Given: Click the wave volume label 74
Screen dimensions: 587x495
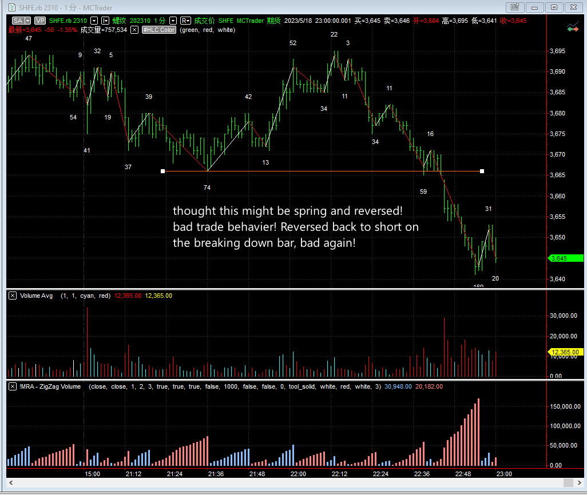Looking at the screenshot, I should [x=207, y=188].
